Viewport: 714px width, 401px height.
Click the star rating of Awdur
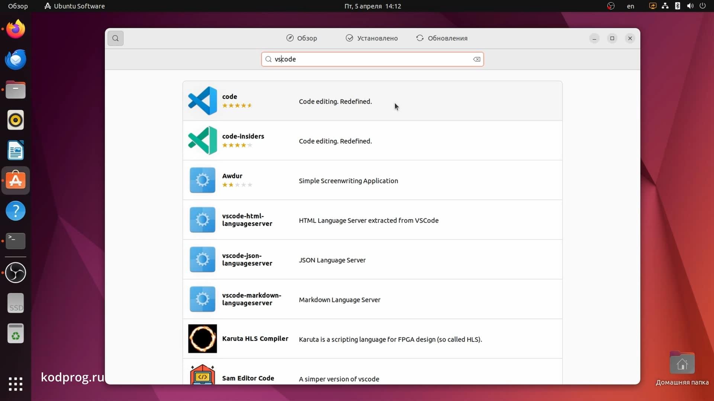pyautogui.click(x=237, y=185)
